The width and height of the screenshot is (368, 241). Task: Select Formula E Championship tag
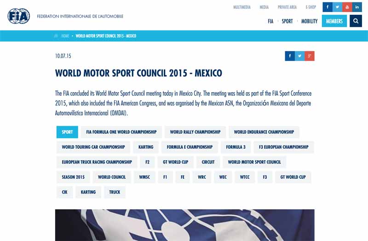coord(190,147)
